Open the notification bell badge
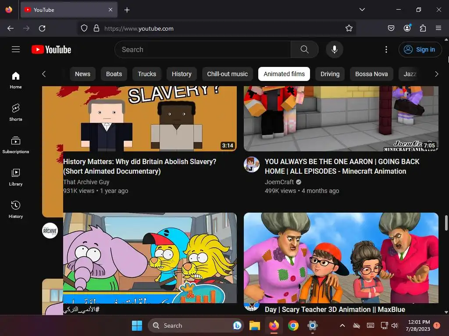 click(x=437, y=325)
